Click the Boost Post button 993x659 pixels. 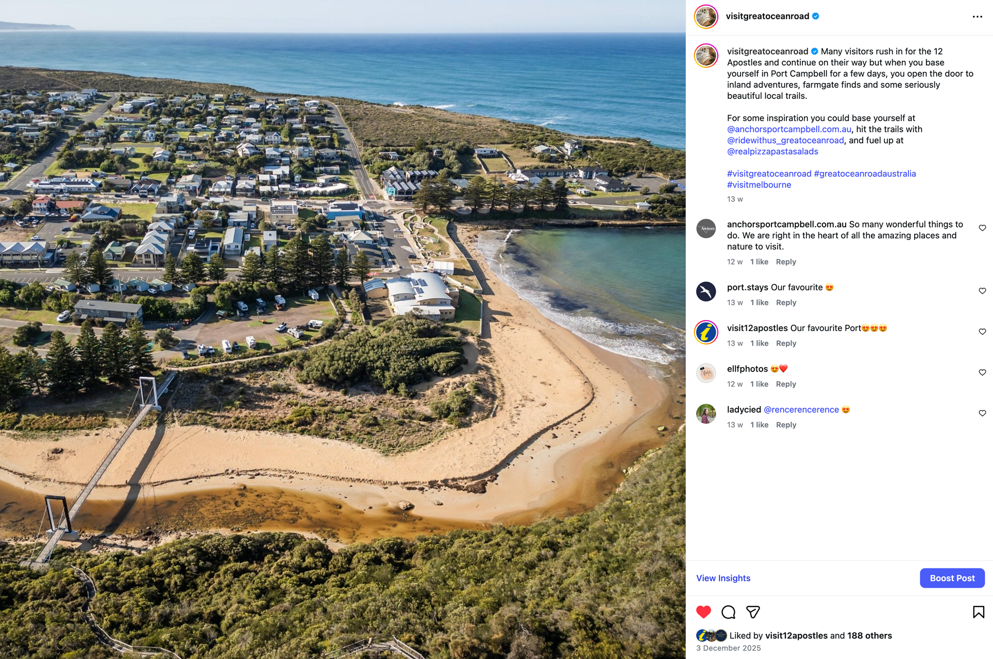pos(952,578)
